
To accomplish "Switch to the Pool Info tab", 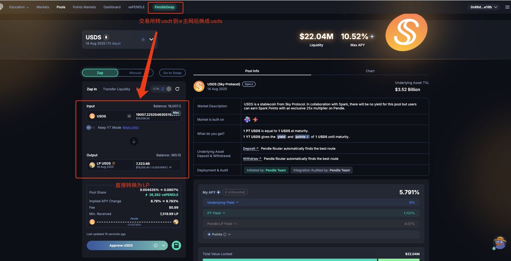I will pyautogui.click(x=253, y=71).
